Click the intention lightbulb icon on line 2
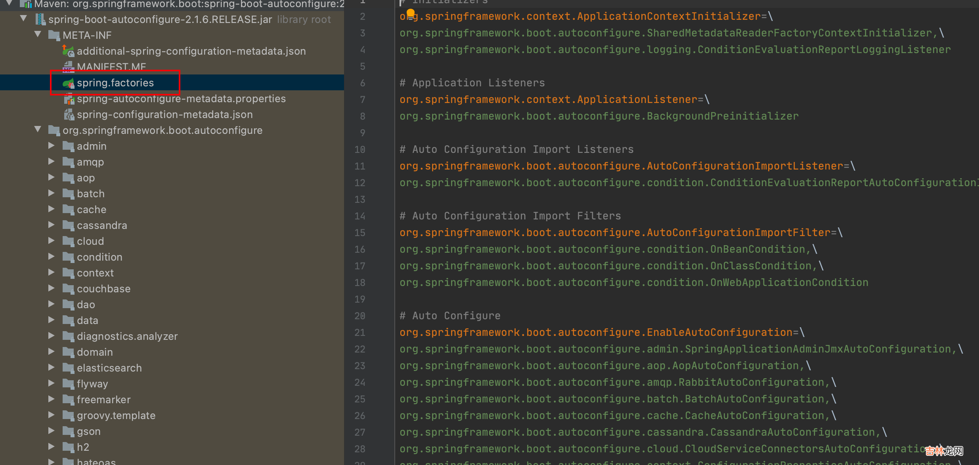The image size is (979, 465). point(411,14)
